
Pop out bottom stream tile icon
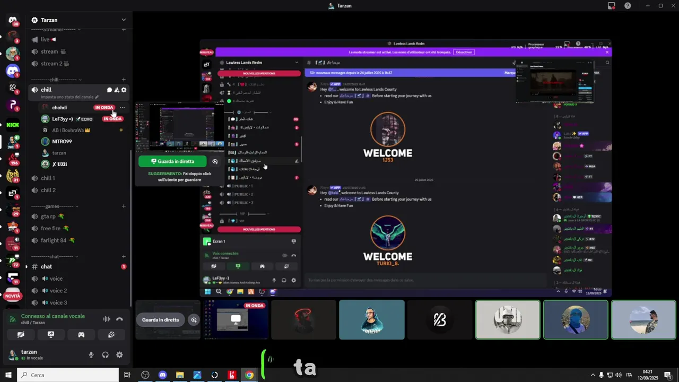[194, 320]
